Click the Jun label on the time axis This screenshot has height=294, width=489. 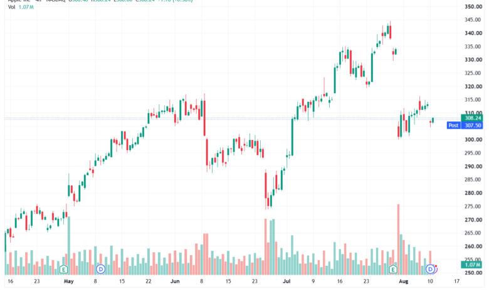tap(175, 281)
